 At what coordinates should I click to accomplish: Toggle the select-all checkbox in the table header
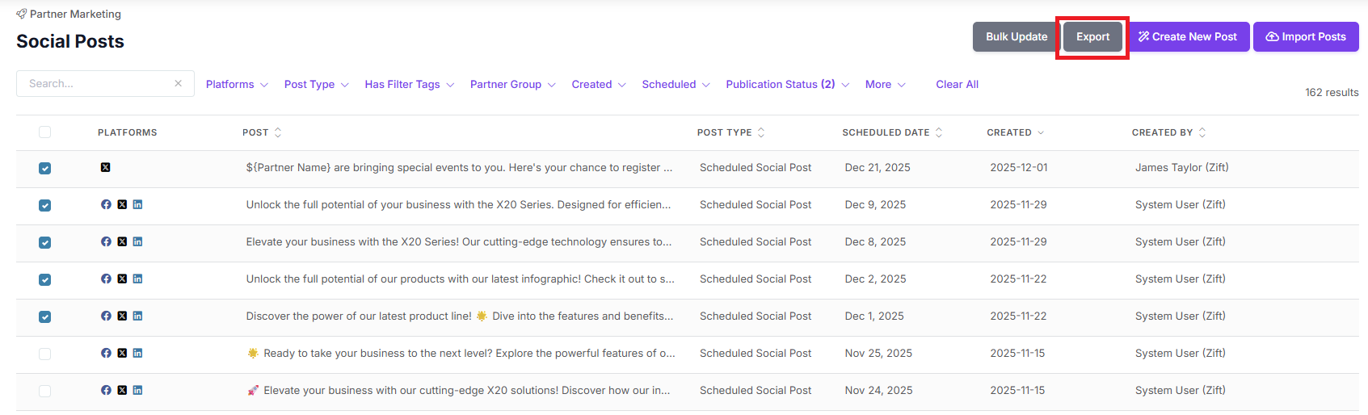coord(44,132)
